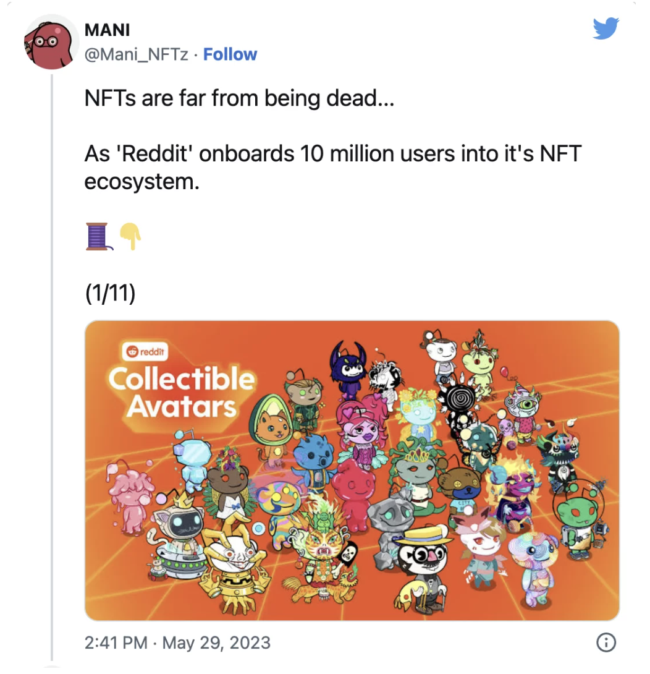The height and width of the screenshot is (674, 650).
Task: Click the reddit logo badge in image
Action: pyautogui.click(x=145, y=351)
